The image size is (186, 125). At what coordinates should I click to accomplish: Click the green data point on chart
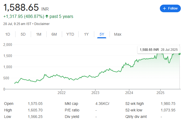coord(180,54)
